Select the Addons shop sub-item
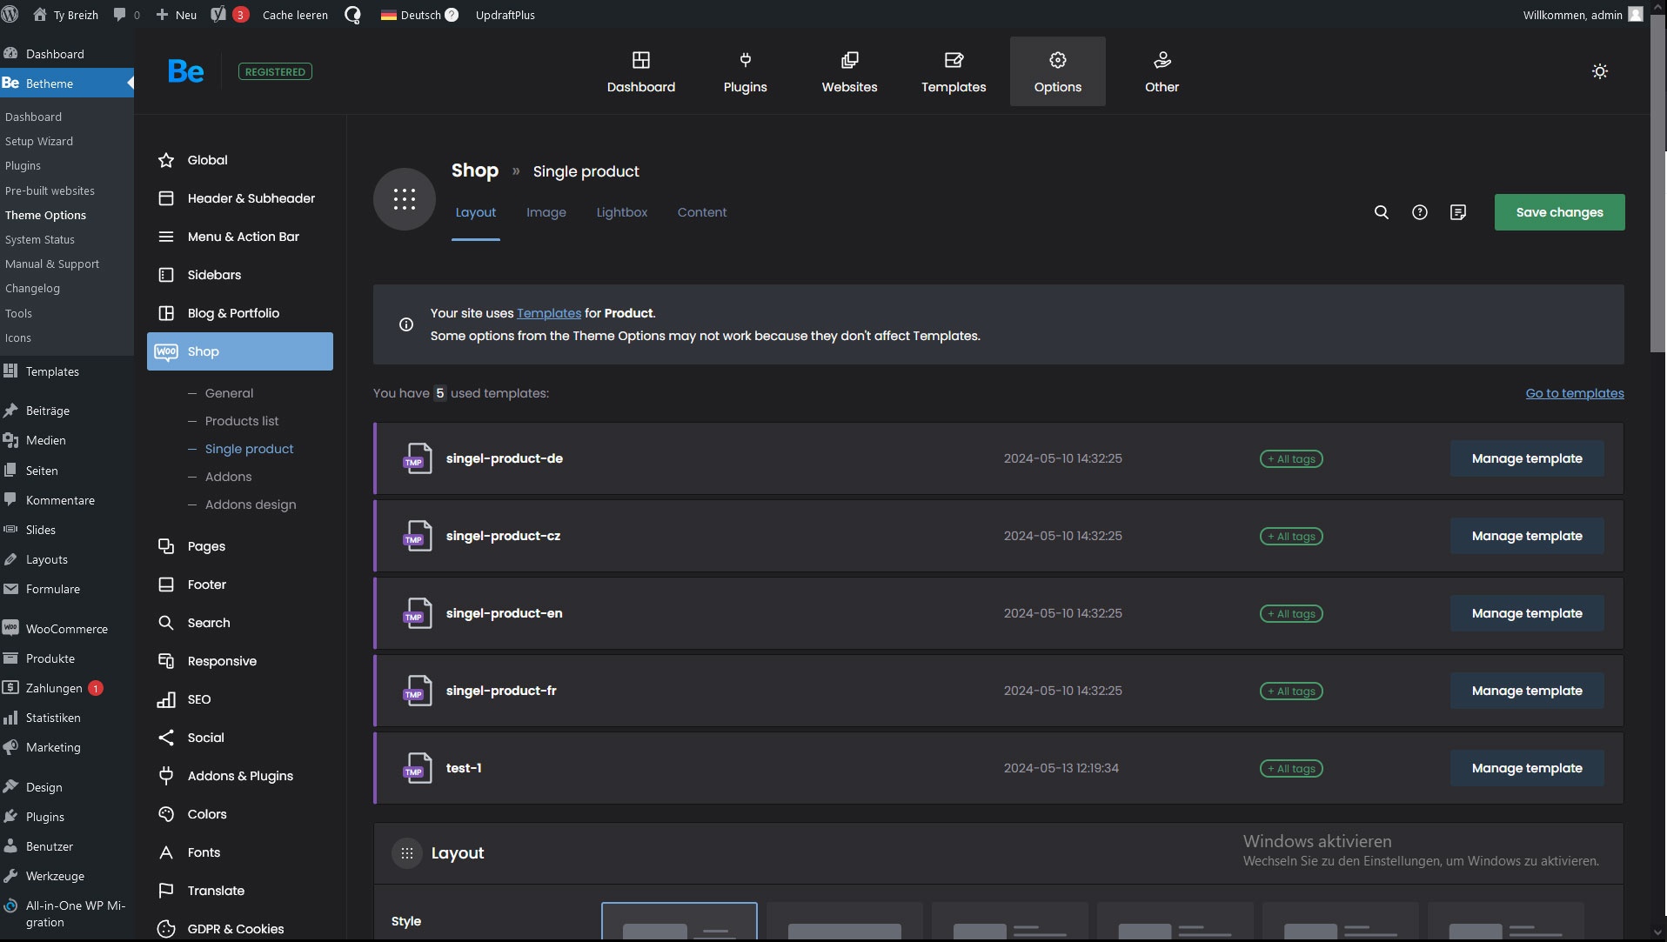This screenshot has height=942, width=1667. coord(228,477)
